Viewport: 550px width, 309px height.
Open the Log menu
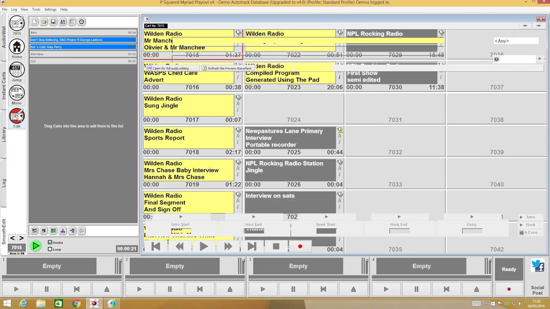[x=14, y=9]
